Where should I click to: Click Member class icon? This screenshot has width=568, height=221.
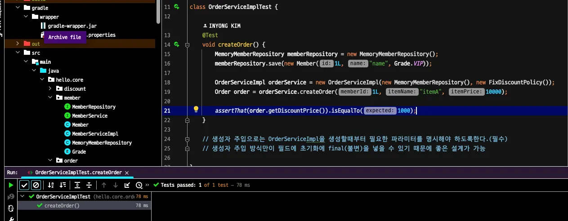point(67,124)
